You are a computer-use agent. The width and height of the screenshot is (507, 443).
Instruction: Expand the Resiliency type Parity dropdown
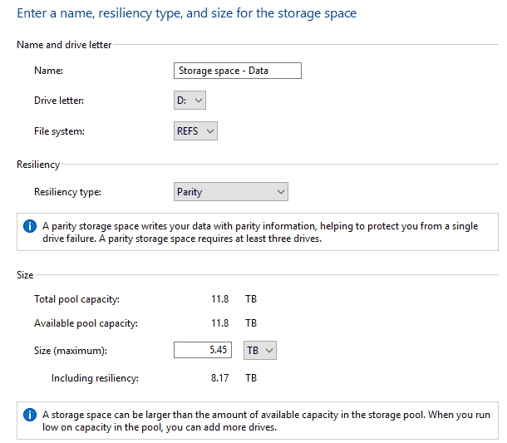tap(231, 192)
